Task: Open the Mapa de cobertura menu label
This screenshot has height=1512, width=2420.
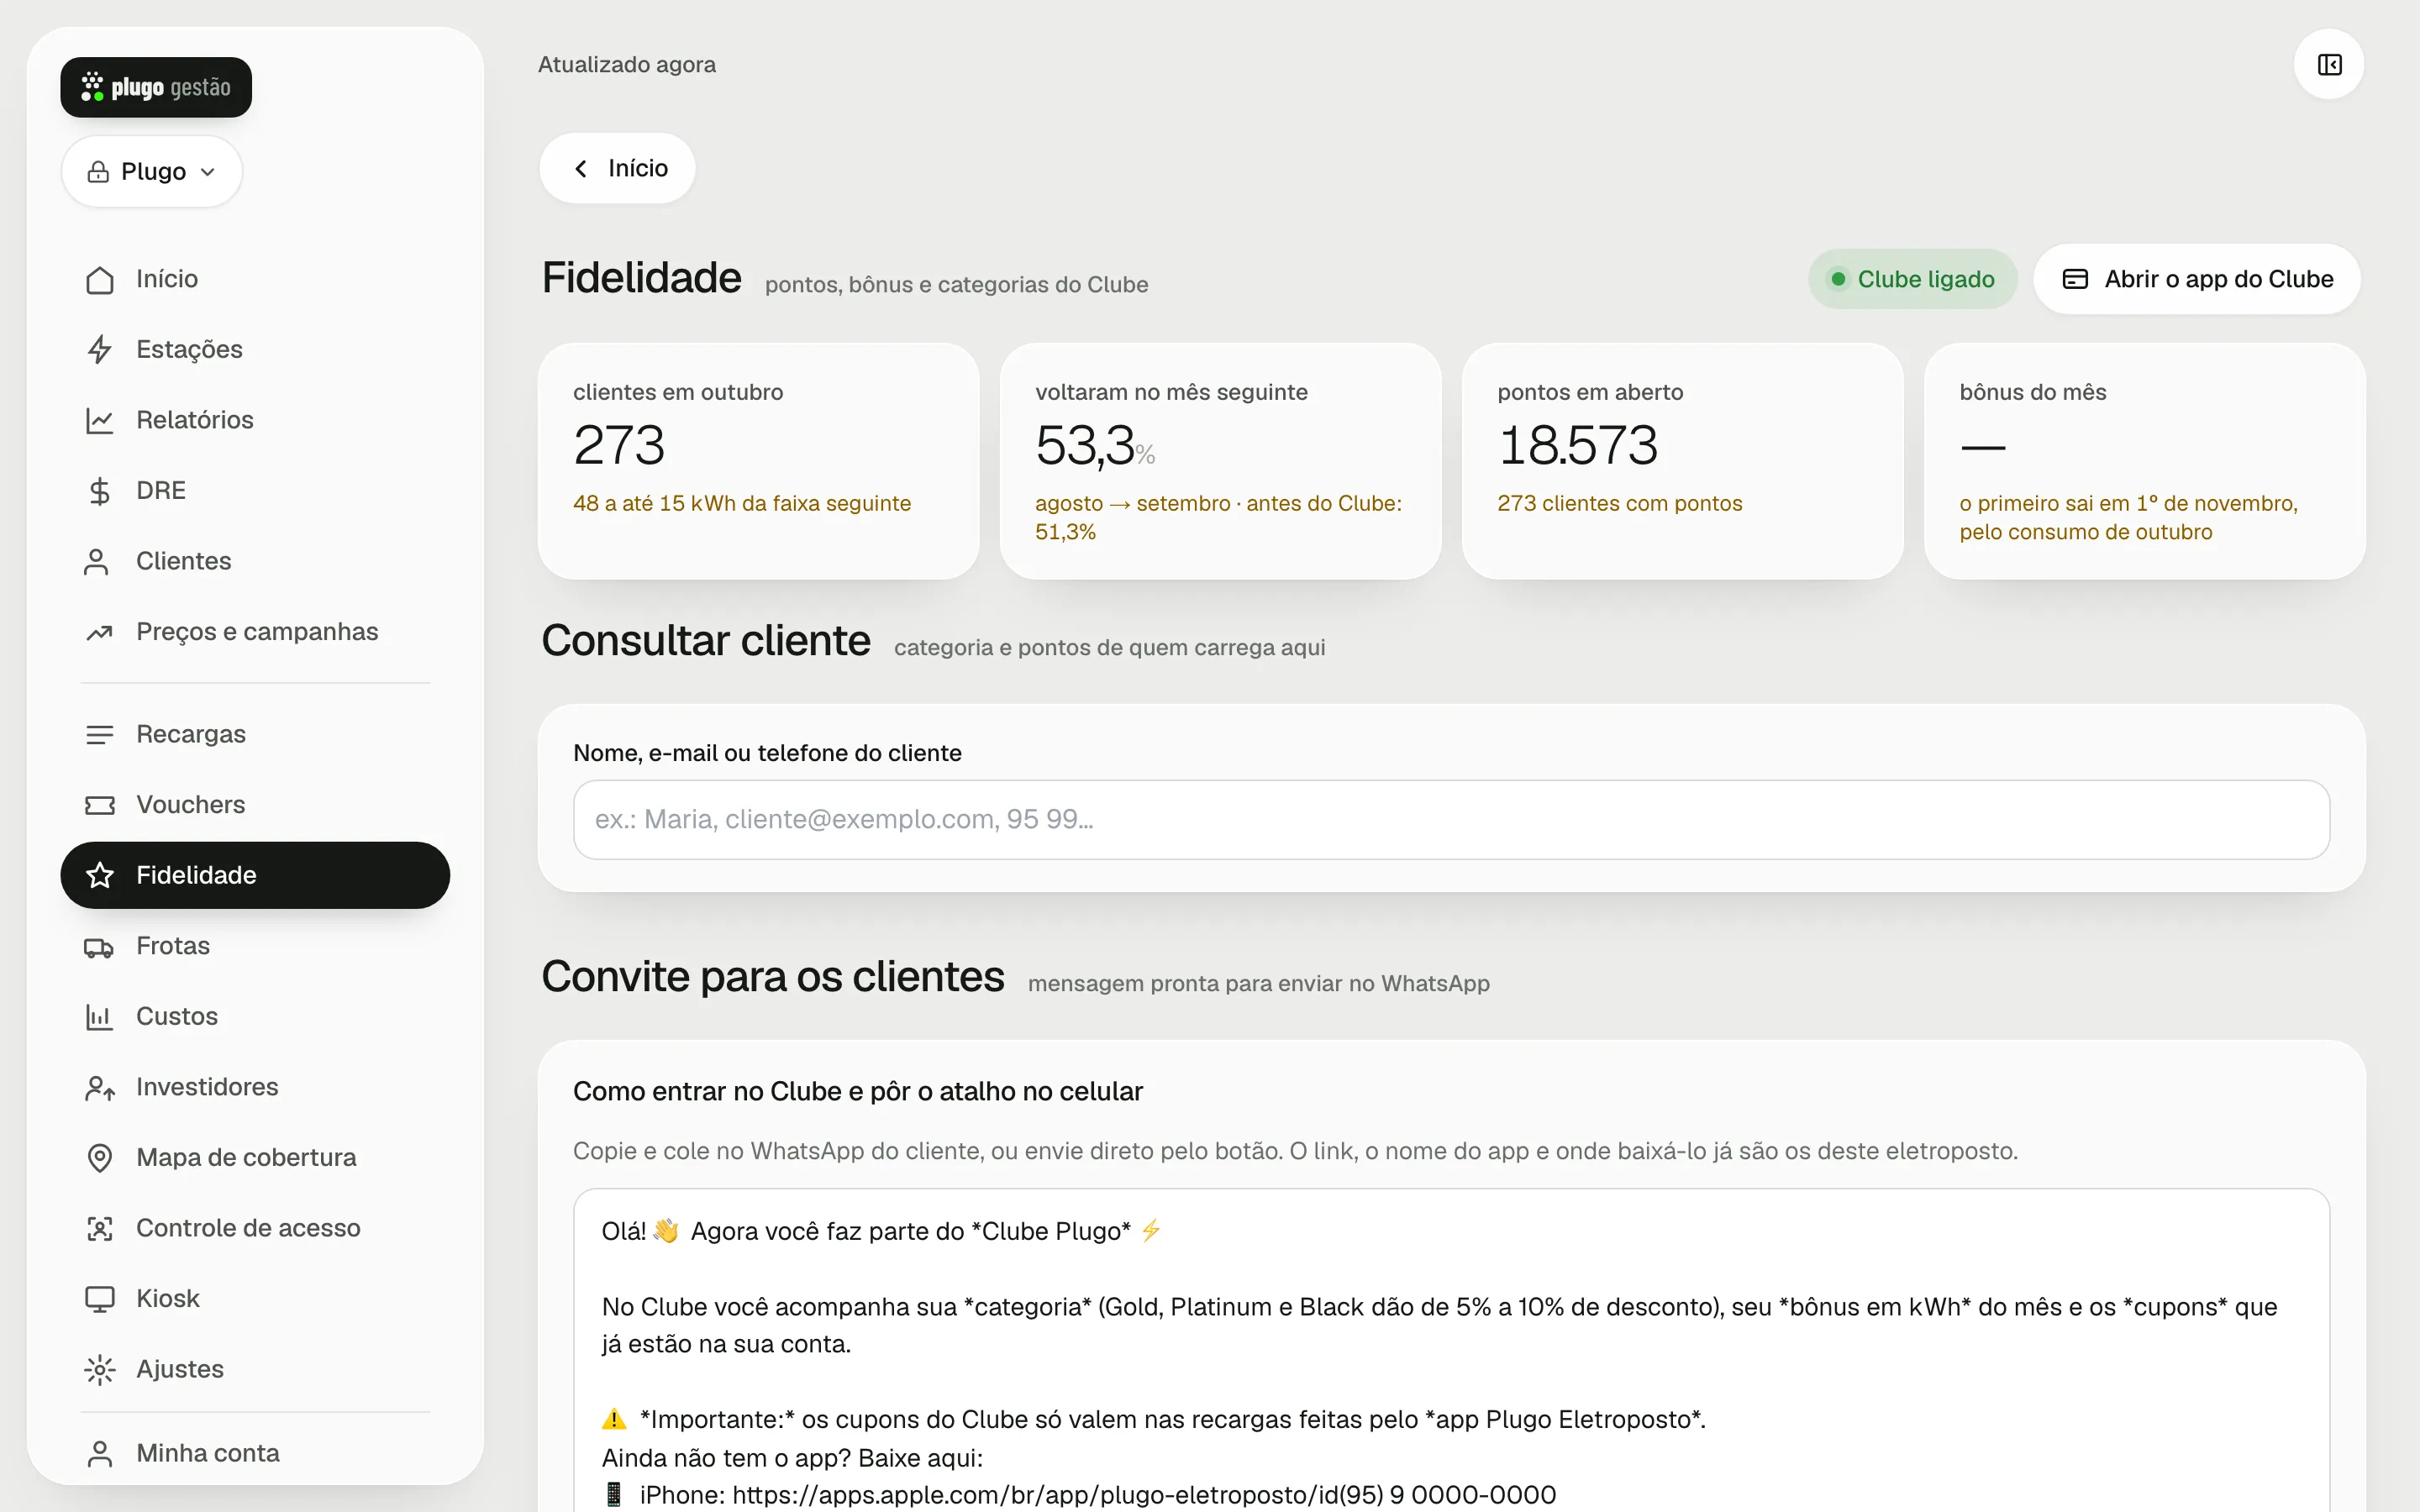Action: point(246,1158)
